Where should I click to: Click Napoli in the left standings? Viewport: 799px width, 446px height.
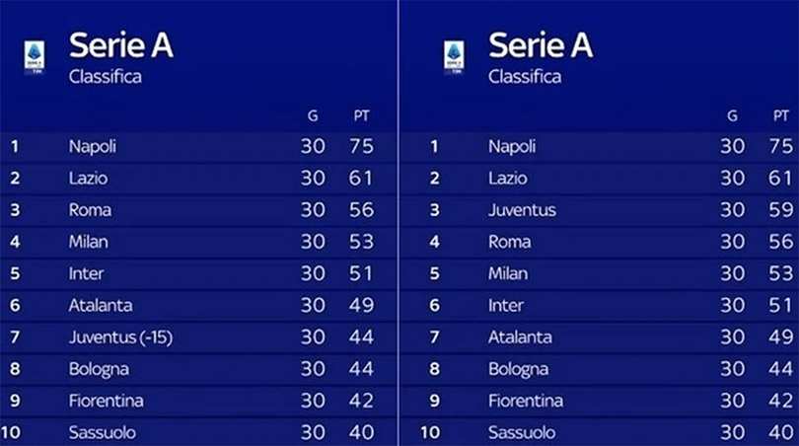point(93,147)
